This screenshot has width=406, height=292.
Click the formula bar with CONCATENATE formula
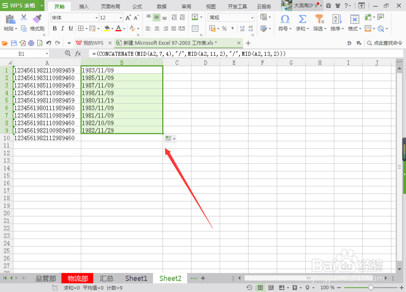point(246,54)
